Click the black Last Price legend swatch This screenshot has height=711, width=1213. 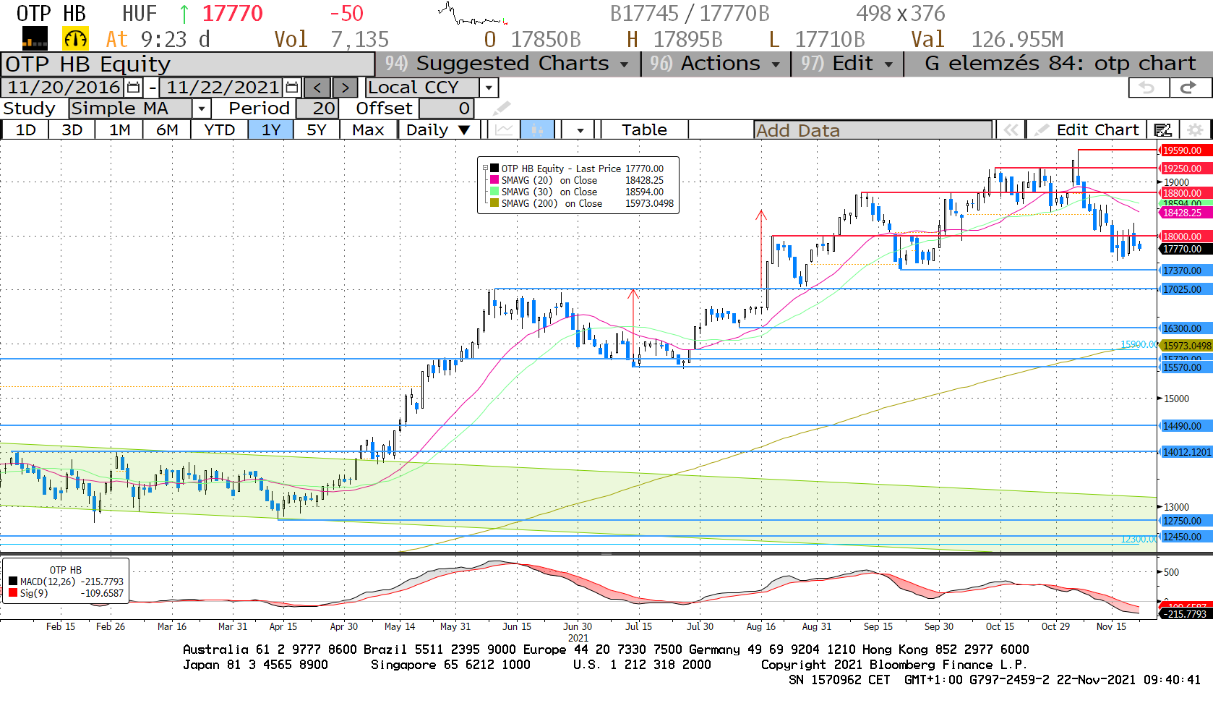pos(494,168)
